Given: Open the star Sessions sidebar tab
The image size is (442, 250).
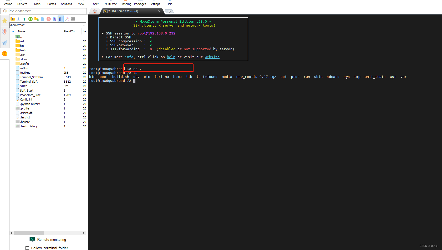Looking at the screenshot, I should (x=5, y=21).
